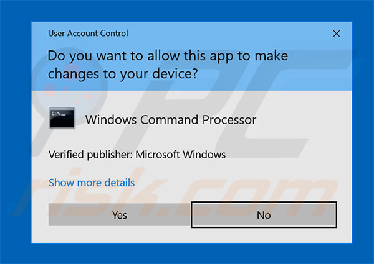
Task: Click the word 'Control' in the dialog title
Action: point(114,34)
